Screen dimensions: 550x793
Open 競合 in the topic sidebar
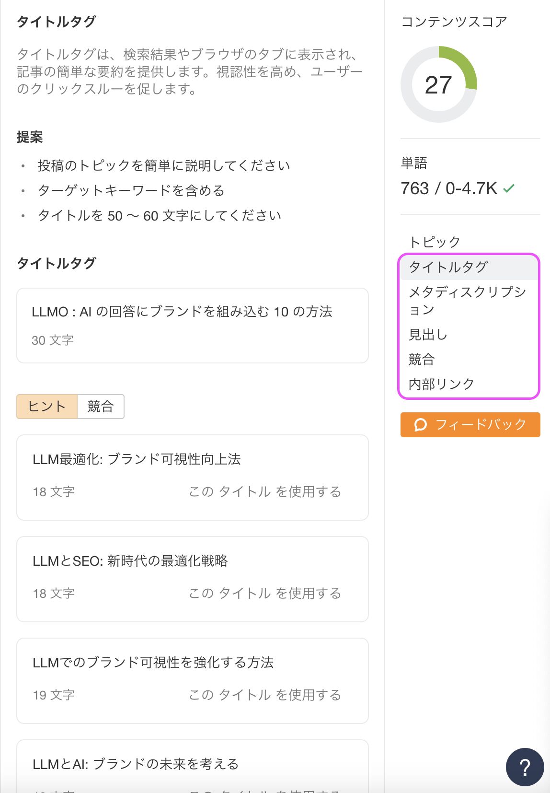tap(422, 359)
